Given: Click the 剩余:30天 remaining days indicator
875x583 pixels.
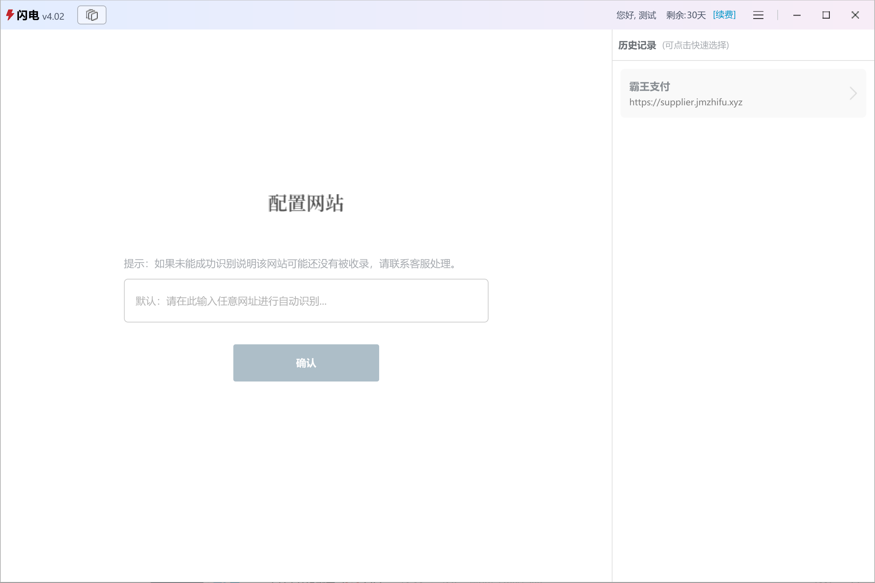Looking at the screenshot, I should point(685,15).
